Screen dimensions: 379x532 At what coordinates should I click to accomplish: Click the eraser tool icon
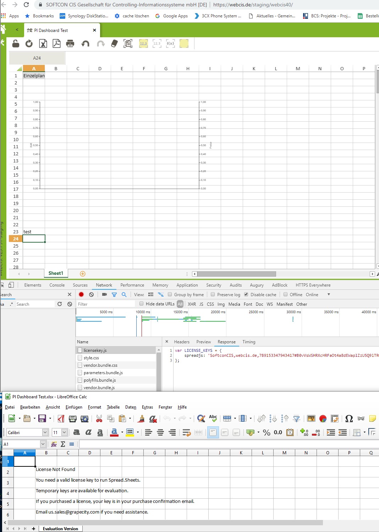[x=114, y=44]
